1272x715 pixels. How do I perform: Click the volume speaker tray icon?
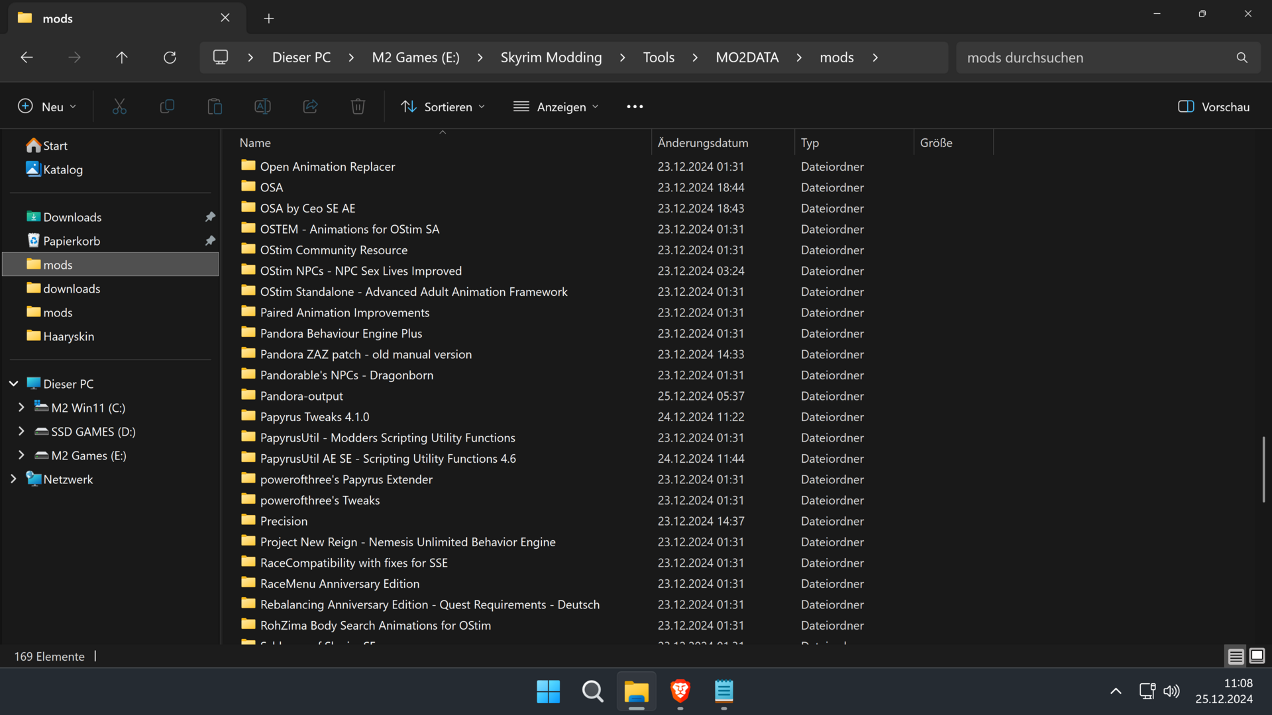(x=1171, y=692)
